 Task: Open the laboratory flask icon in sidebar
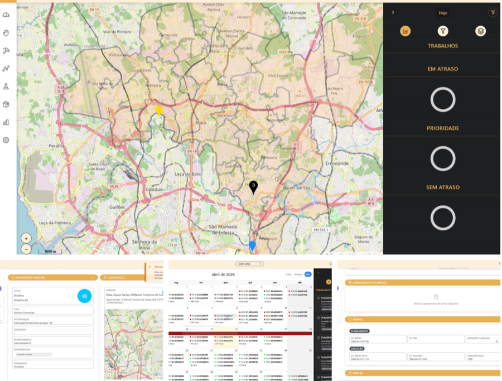(x=6, y=86)
